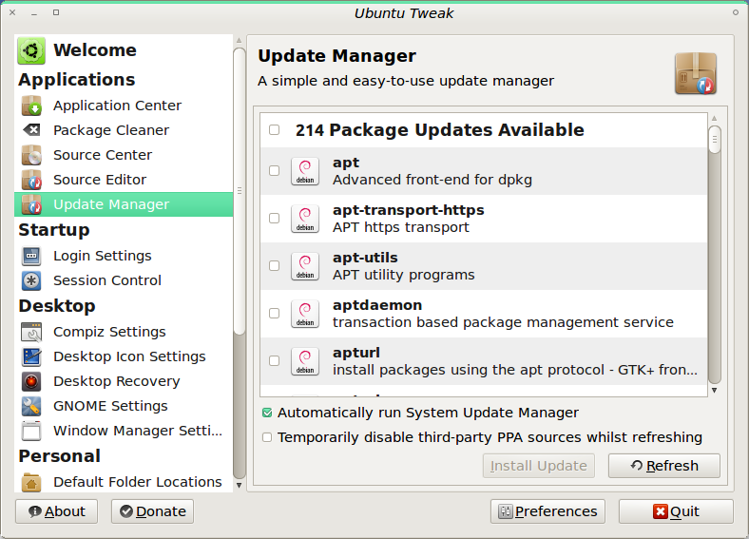
Task: Click the GNOME Settings tools icon
Action: (31, 406)
